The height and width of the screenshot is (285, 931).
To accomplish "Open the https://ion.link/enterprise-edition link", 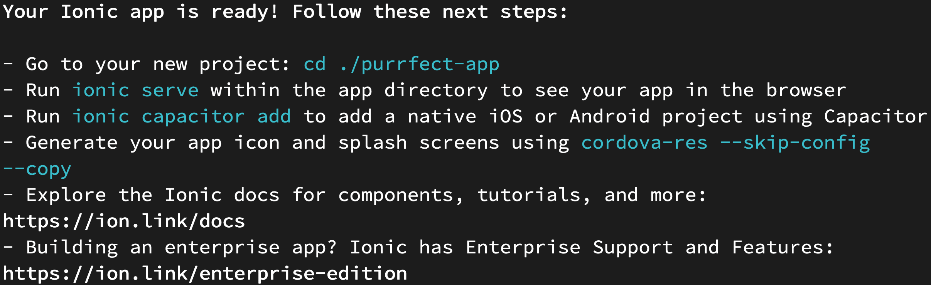I will 205,274.
